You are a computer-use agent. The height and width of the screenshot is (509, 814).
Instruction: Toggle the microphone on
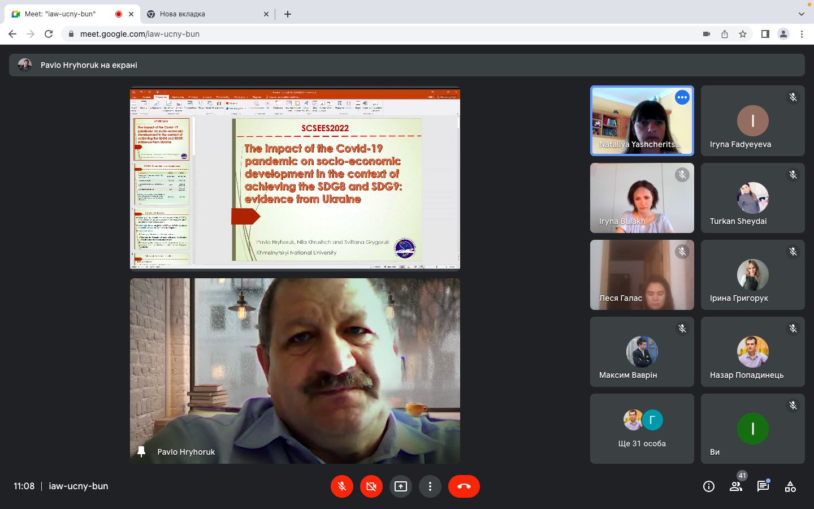pyautogui.click(x=342, y=486)
